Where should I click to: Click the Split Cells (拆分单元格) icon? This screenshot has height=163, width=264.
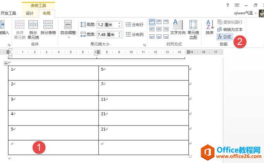point(33,29)
